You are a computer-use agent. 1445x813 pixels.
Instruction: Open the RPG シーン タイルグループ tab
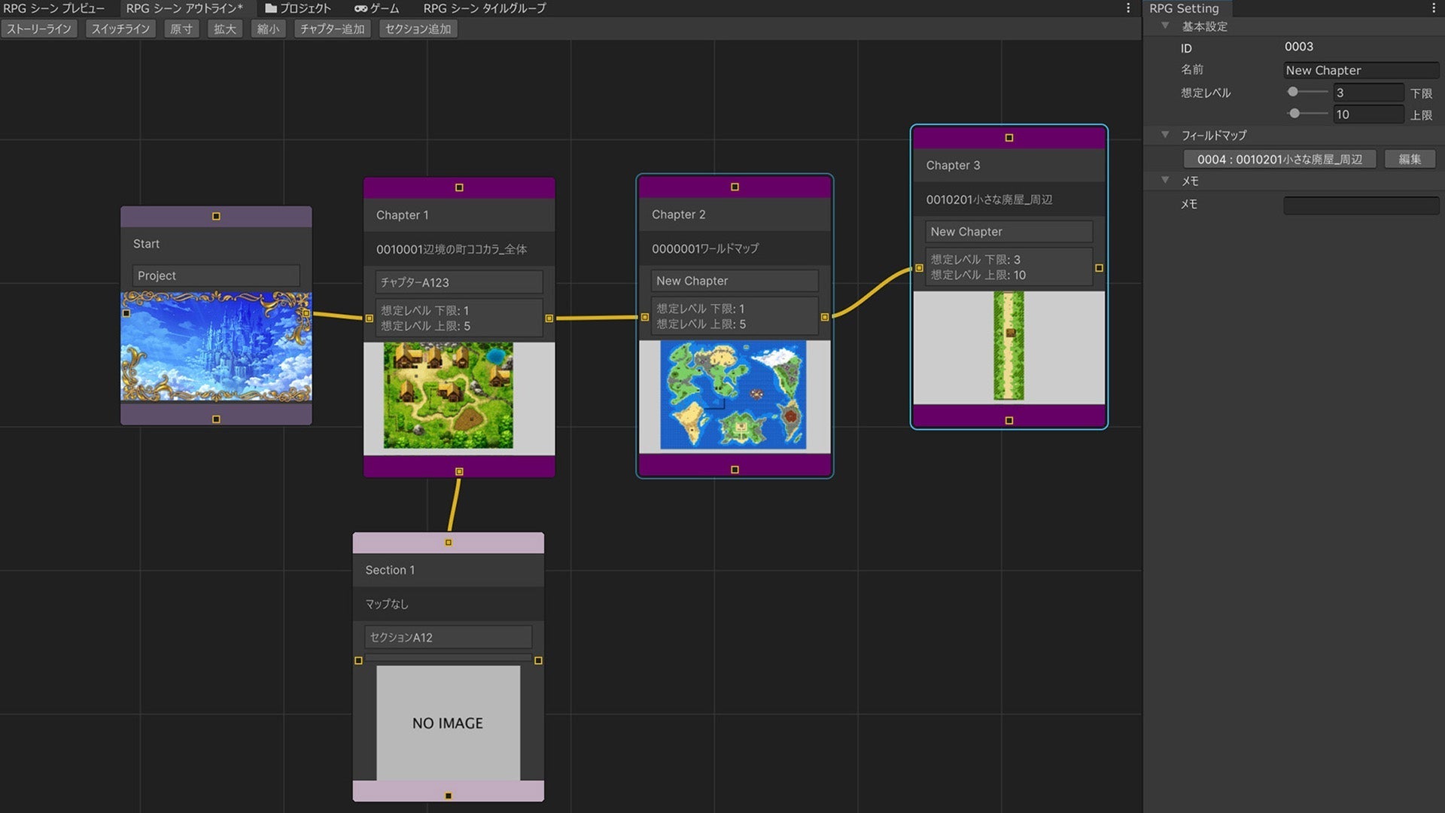tap(485, 8)
